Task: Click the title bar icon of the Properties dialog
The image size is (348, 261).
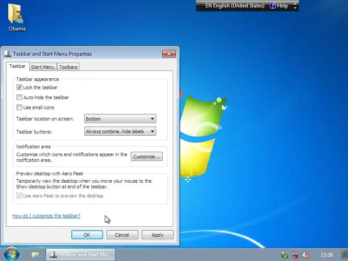Action: 8,54
